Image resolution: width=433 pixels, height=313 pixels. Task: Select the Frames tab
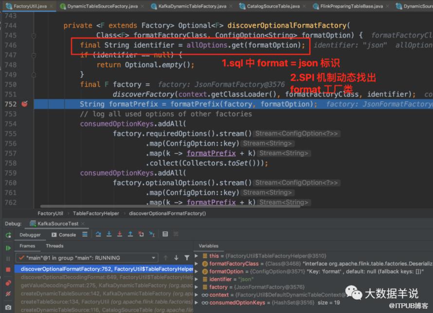(x=27, y=246)
